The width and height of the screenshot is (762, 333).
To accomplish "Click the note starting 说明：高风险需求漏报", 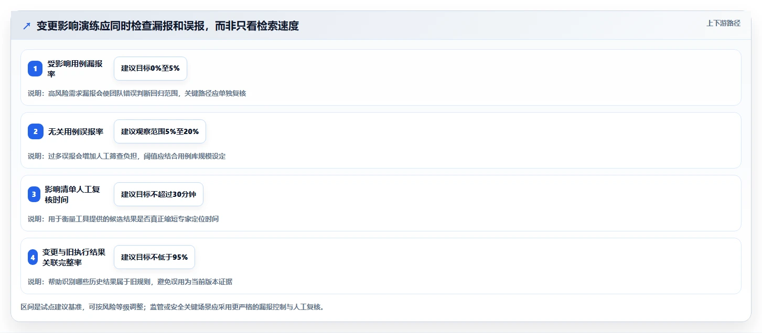I will [137, 93].
